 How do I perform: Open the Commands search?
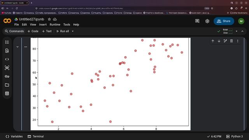[x=14, y=31]
